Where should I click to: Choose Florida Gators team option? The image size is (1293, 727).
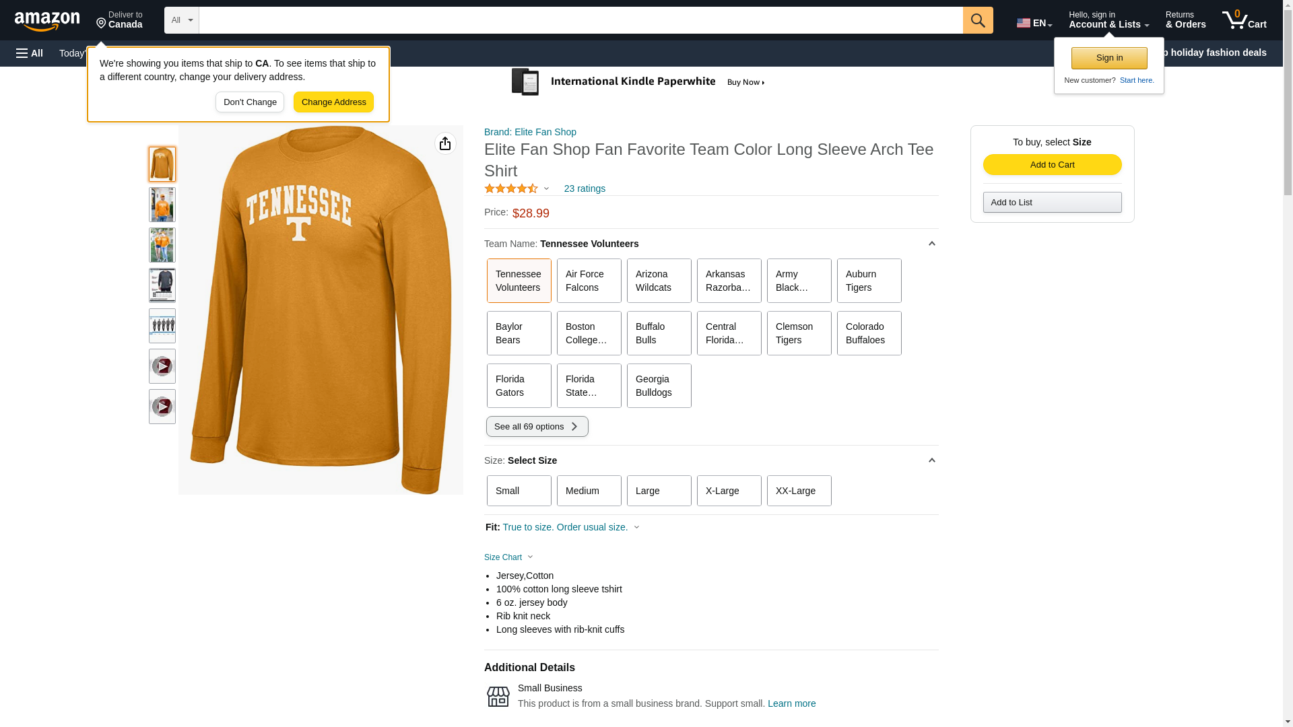[519, 386]
